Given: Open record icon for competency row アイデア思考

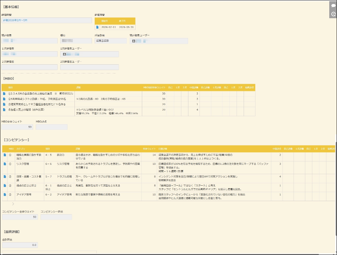Looking at the screenshot, I should tap(5, 195).
